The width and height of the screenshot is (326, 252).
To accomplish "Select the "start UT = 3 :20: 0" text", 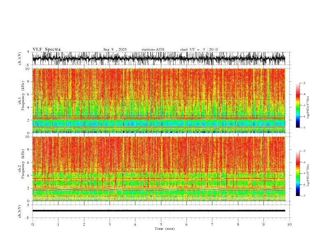I will point(199,49).
